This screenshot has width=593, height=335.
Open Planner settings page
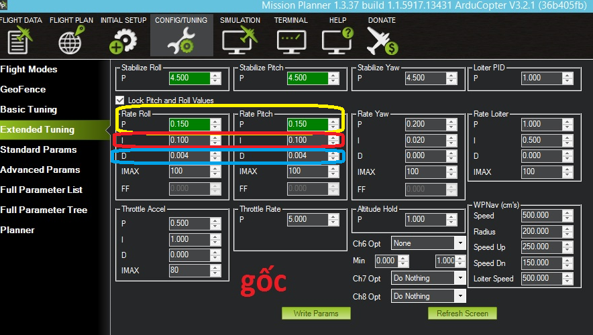point(17,230)
